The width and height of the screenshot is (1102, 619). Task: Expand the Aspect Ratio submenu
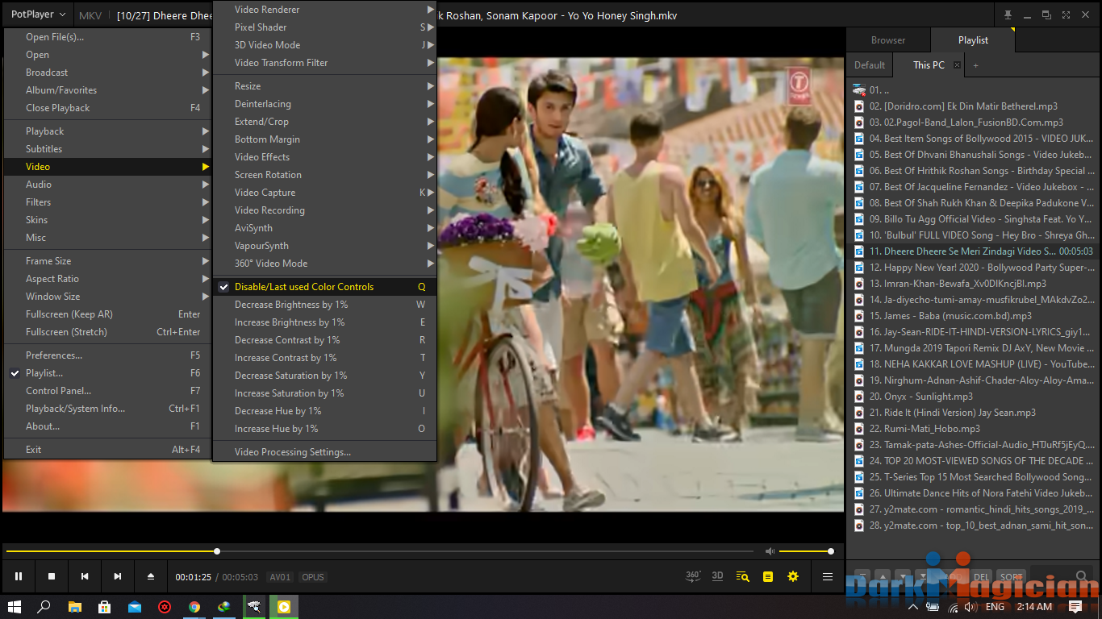(107, 279)
